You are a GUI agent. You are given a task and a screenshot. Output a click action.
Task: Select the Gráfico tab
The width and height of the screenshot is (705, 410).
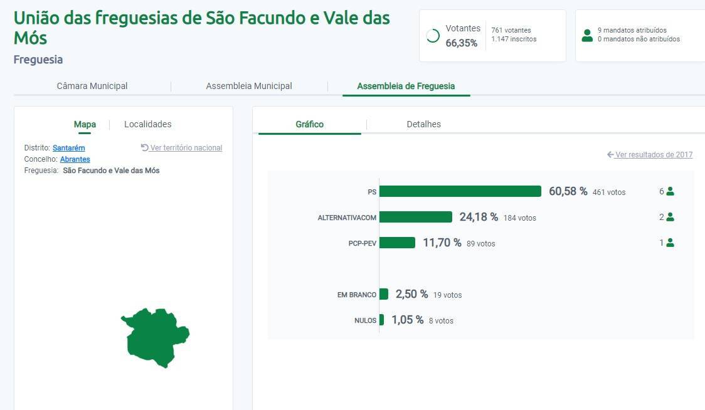click(310, 124)
